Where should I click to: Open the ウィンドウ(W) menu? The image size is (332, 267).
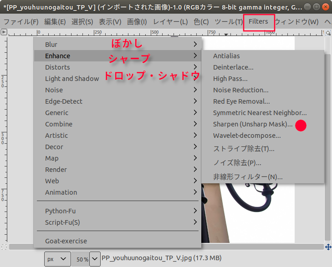(296, 21)
